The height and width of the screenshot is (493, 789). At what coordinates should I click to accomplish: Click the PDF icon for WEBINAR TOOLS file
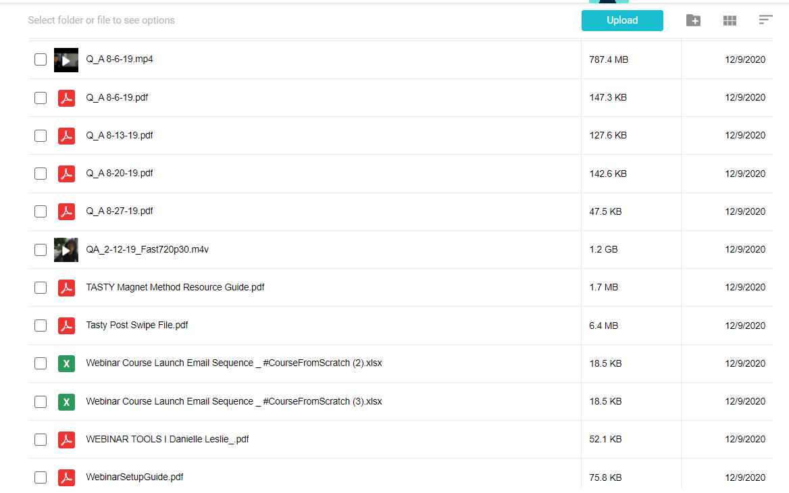[x=66, y=440]
